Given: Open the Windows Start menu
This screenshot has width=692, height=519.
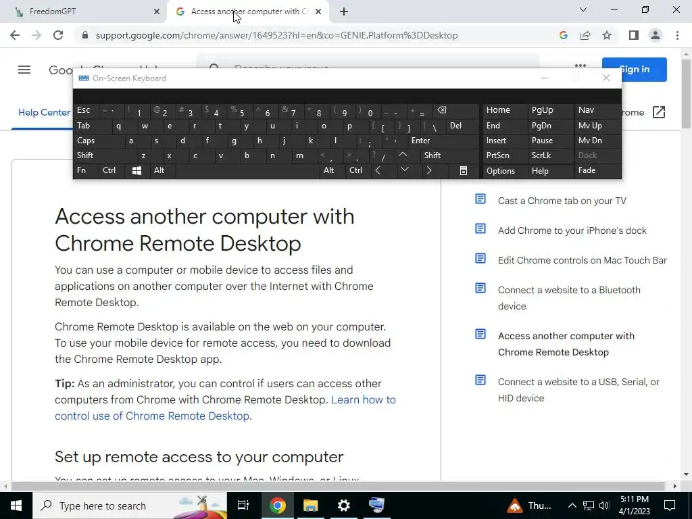Looking at the screenshot, I should [16, 505].
